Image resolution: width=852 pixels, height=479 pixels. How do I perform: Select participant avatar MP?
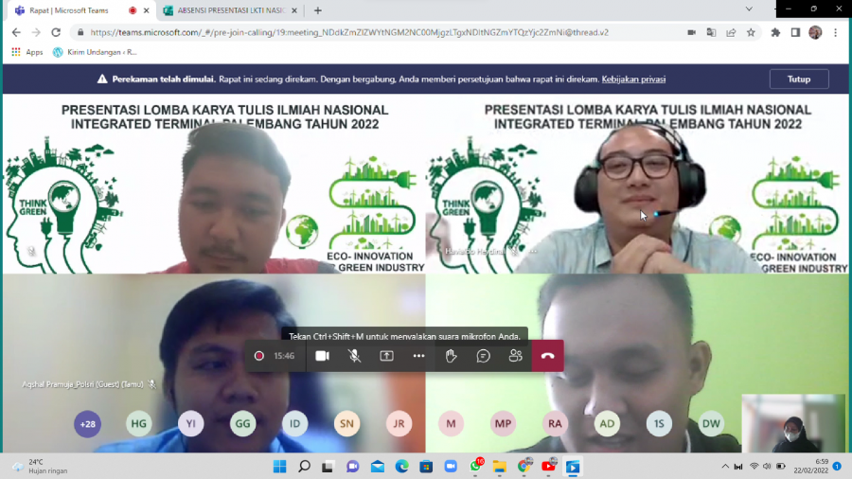(504, 423)
